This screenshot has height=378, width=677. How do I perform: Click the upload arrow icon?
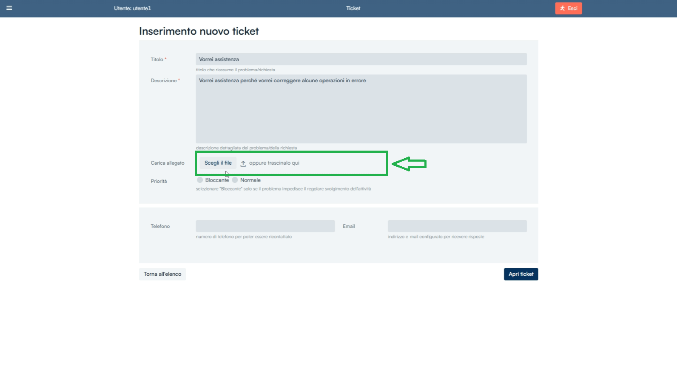[x=243, y=163]
